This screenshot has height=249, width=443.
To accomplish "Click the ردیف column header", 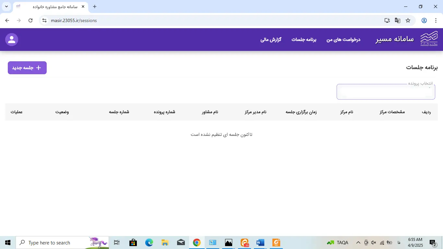I will 426,112.
